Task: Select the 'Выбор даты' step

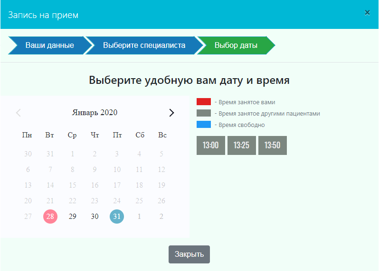Action: (x=236, y=45)
